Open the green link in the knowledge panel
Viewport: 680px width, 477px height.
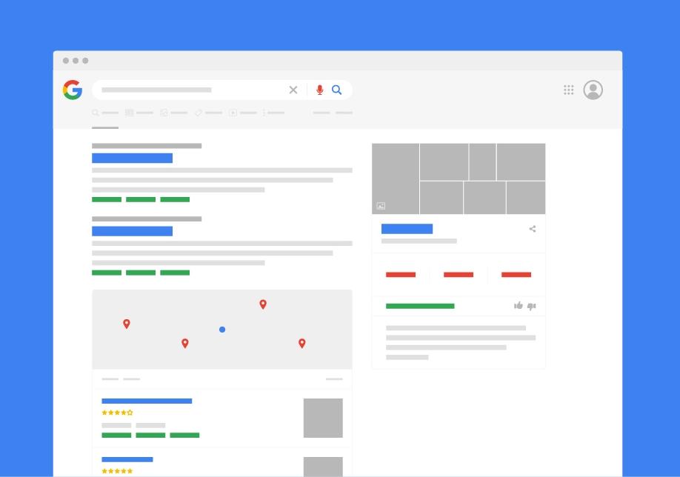(x=420, y=306)
